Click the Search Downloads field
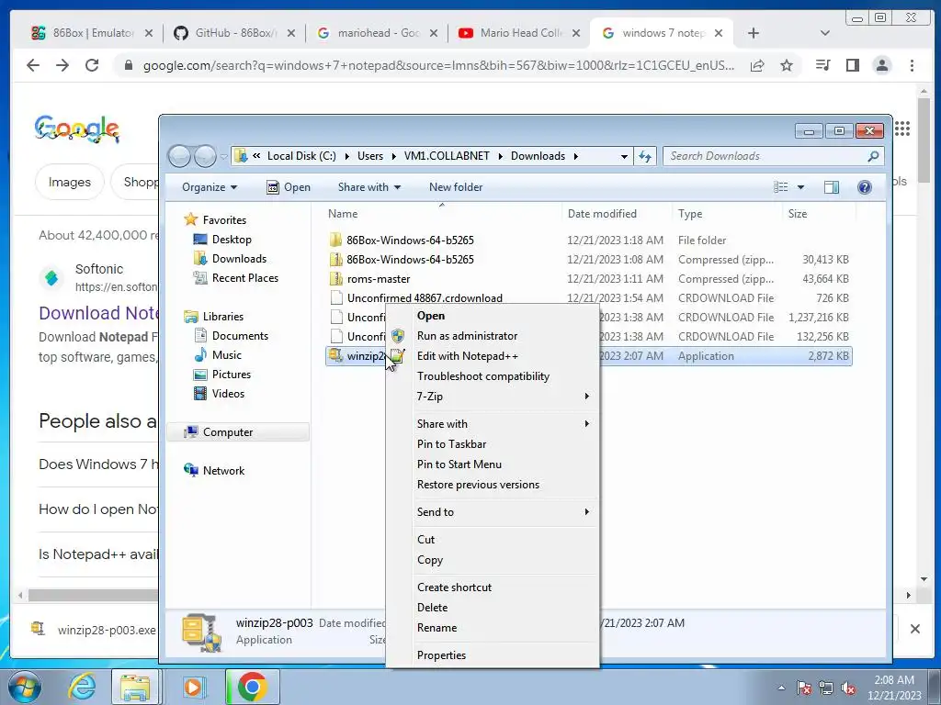 pos(773,156)
